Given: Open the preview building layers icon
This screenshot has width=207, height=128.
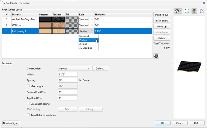Looking at the screenshot, I should 202,11.
